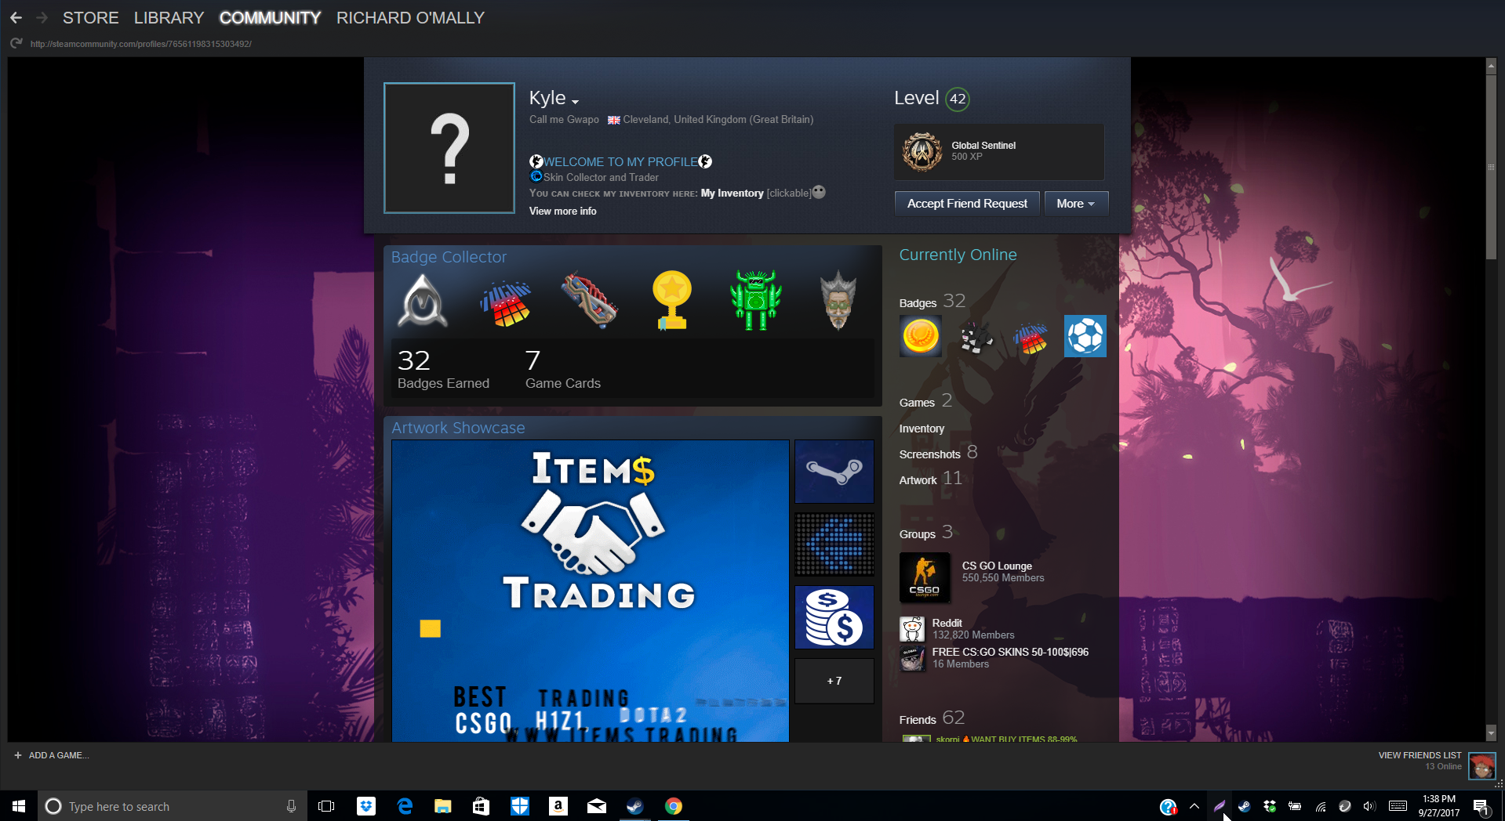Open the STORE menu
This screenshot has width=1505, height=821.
tap(90, 17)
